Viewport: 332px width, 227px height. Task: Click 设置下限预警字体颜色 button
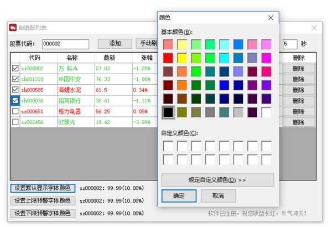(43, 213)
